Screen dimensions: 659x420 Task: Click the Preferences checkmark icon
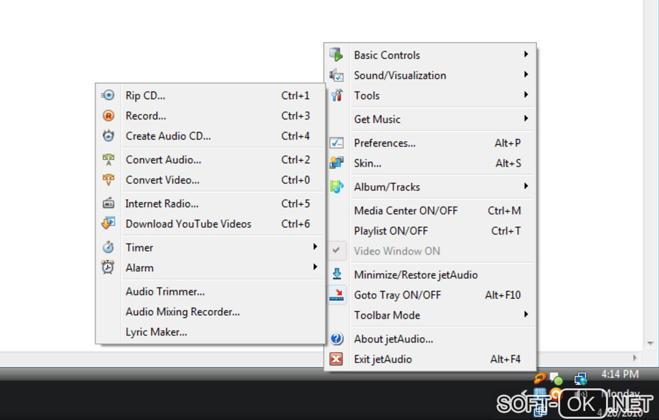coord(336,143)
